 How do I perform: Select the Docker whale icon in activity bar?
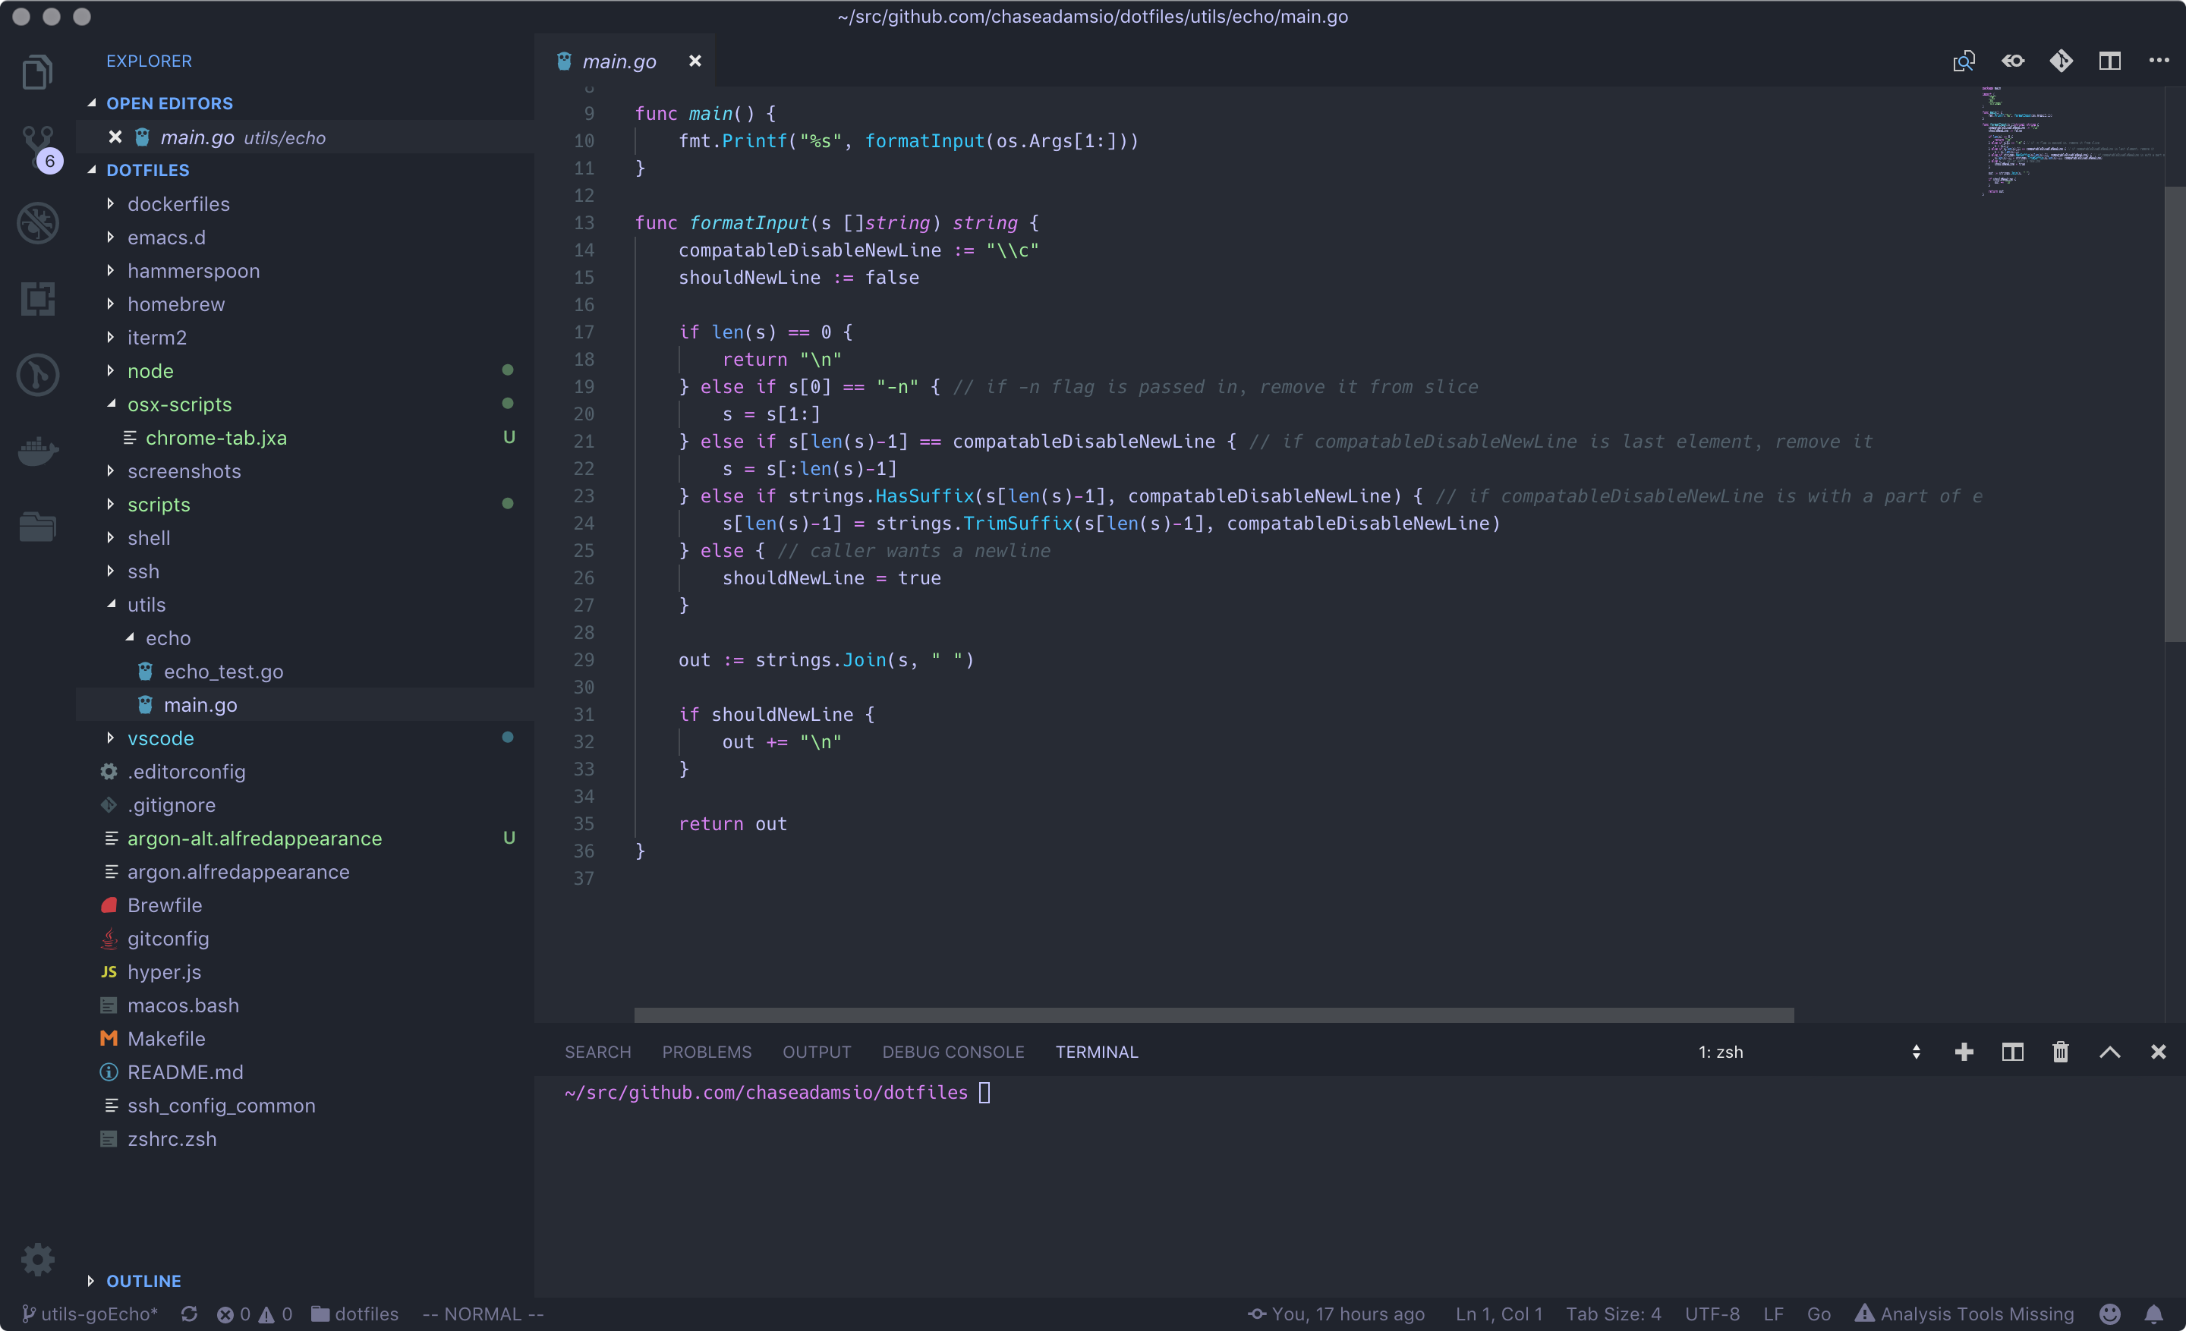point(37,452)
